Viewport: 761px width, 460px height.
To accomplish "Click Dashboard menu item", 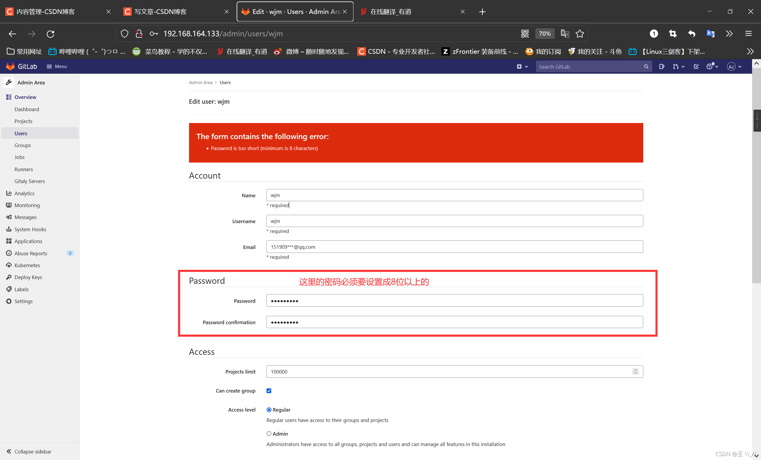I will click(27, 109).
